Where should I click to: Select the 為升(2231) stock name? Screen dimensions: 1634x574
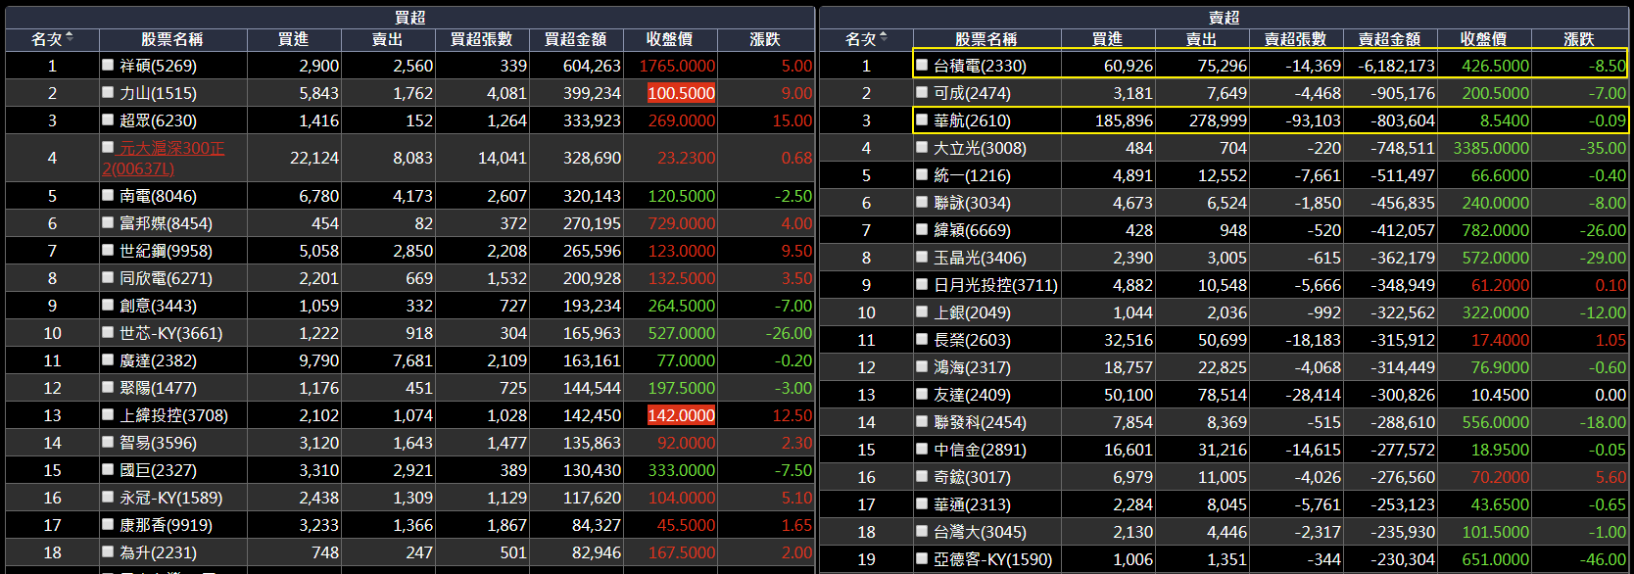click(158, 552)
